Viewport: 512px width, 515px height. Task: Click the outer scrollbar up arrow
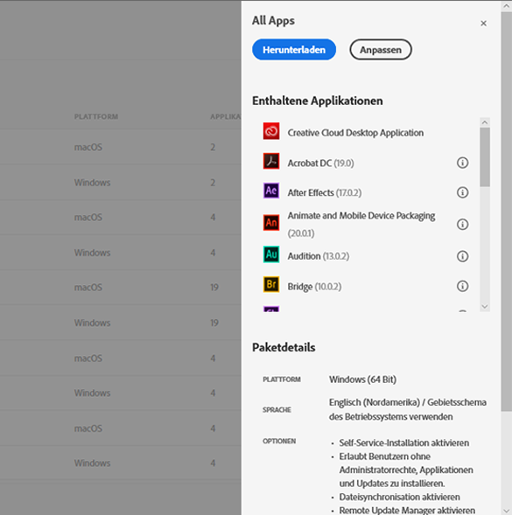[x=506, y=6]
